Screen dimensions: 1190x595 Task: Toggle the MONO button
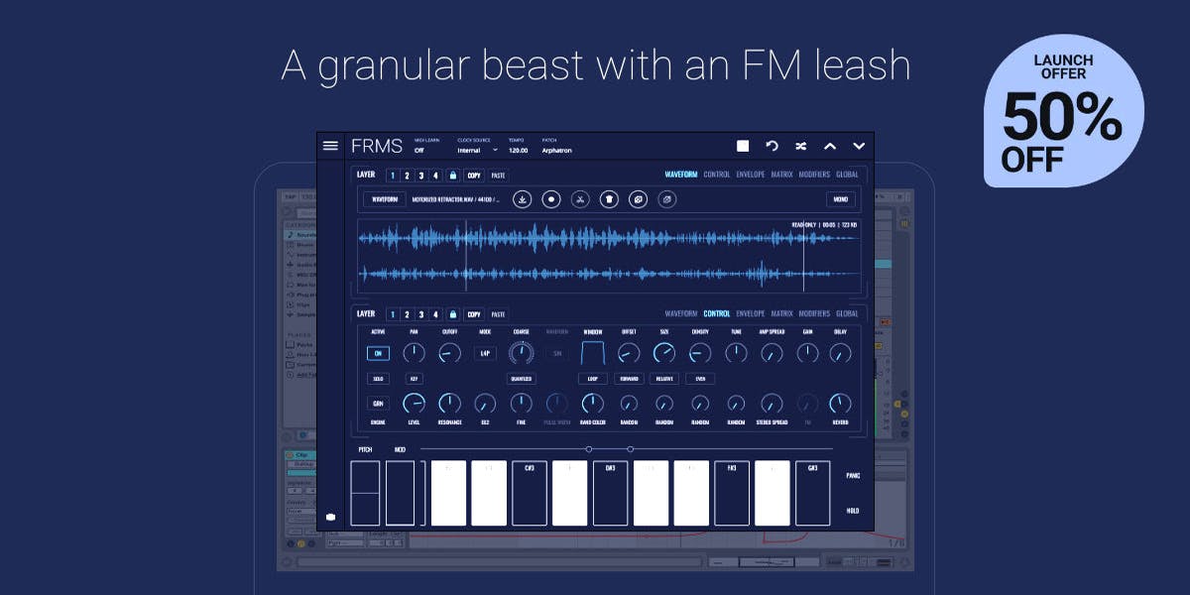coord(840,199)
